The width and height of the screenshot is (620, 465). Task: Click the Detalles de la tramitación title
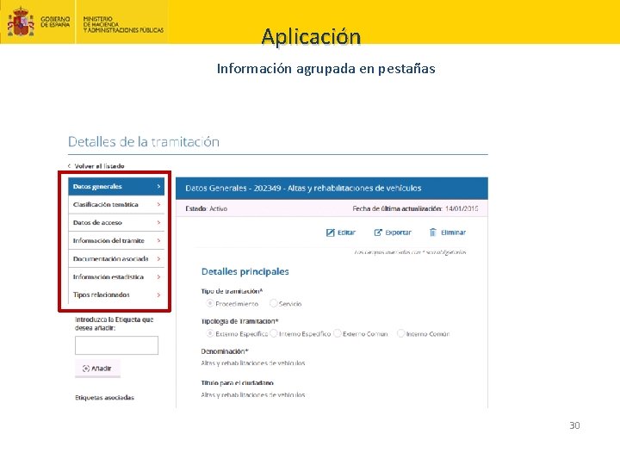pyautogui.click(x=144, y=141)
